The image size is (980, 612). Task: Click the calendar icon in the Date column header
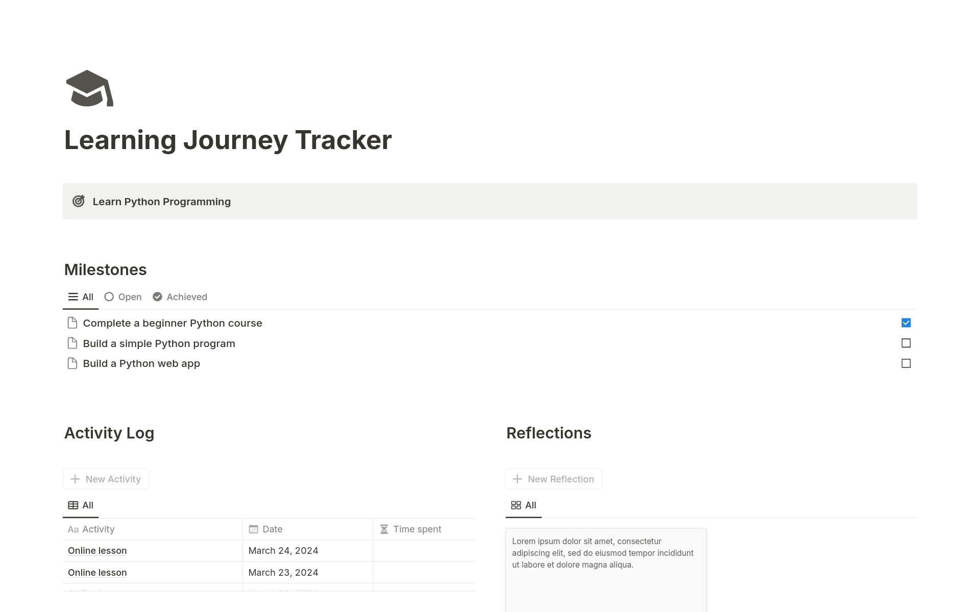pyautogui.click(x=253, y=529)
